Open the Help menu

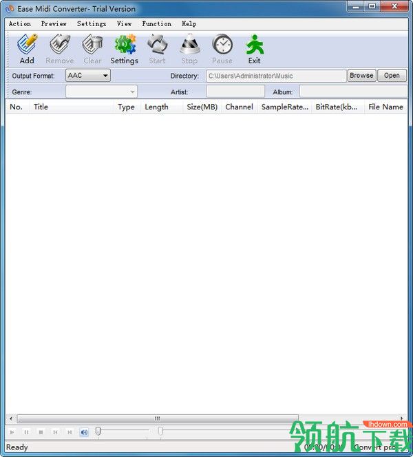(x=189, y=24)
